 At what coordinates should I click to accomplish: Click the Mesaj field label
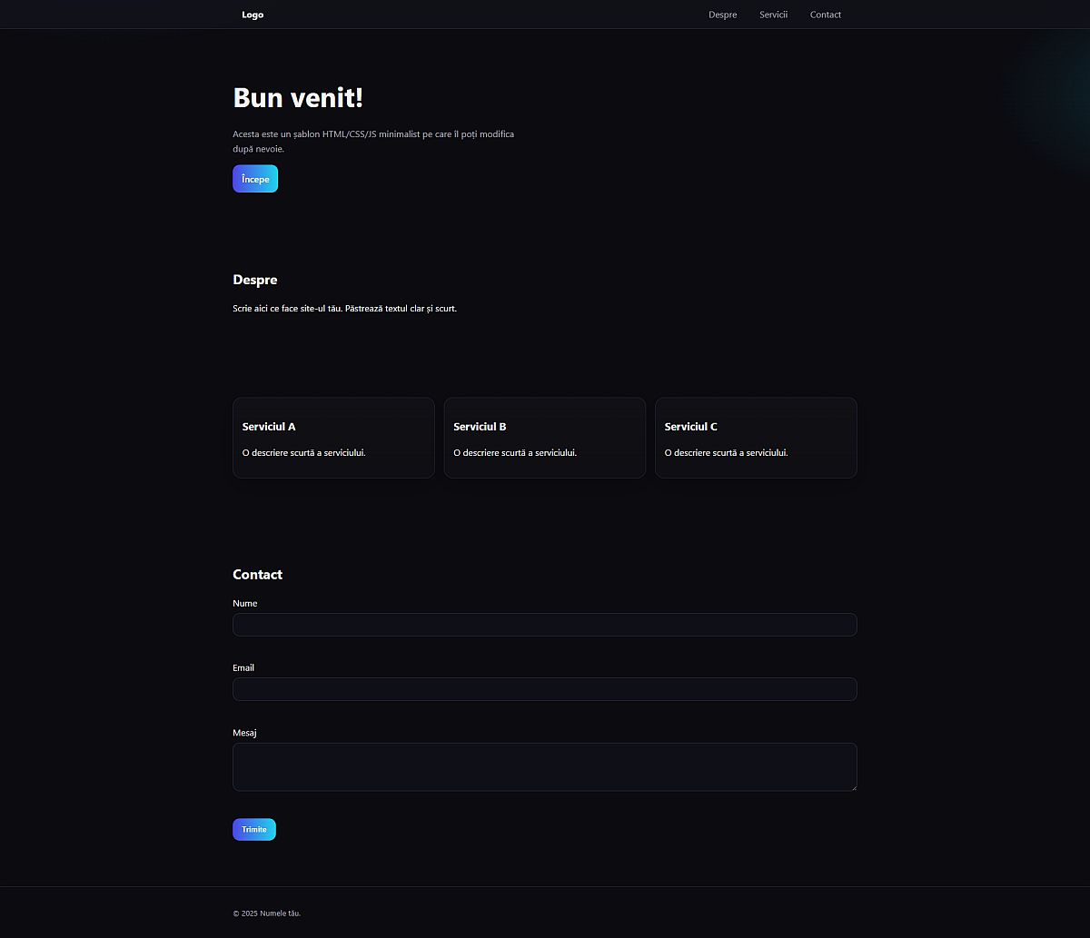[x=244, y=733]
